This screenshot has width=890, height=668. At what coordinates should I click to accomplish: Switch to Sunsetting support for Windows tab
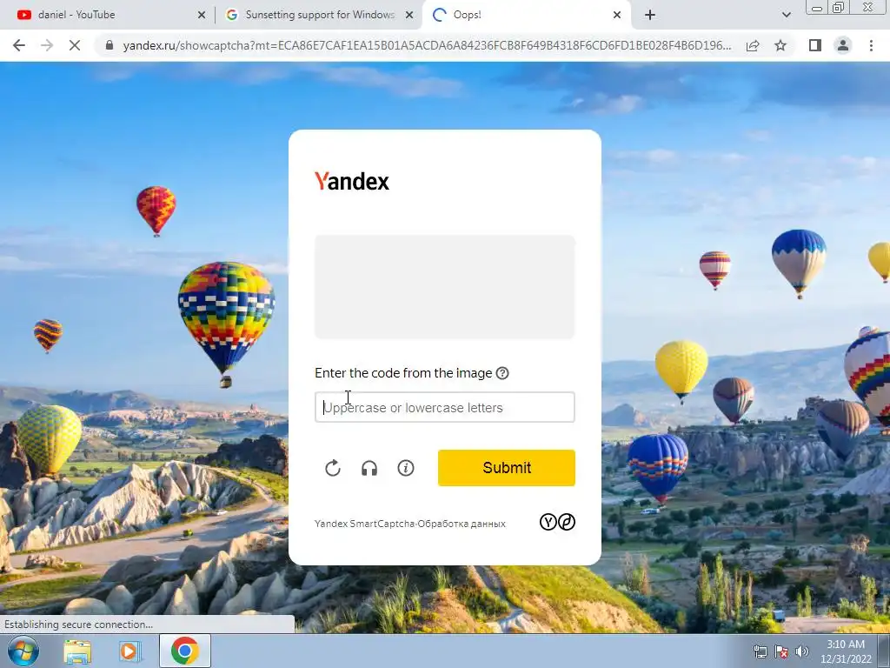pos(319,15)
